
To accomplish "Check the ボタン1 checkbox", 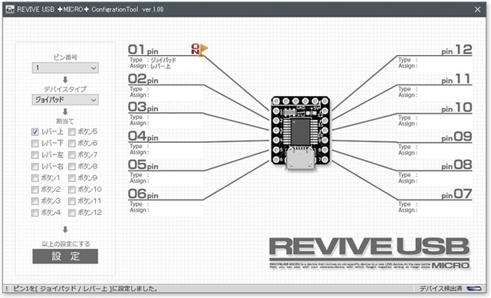I will 35,178.
